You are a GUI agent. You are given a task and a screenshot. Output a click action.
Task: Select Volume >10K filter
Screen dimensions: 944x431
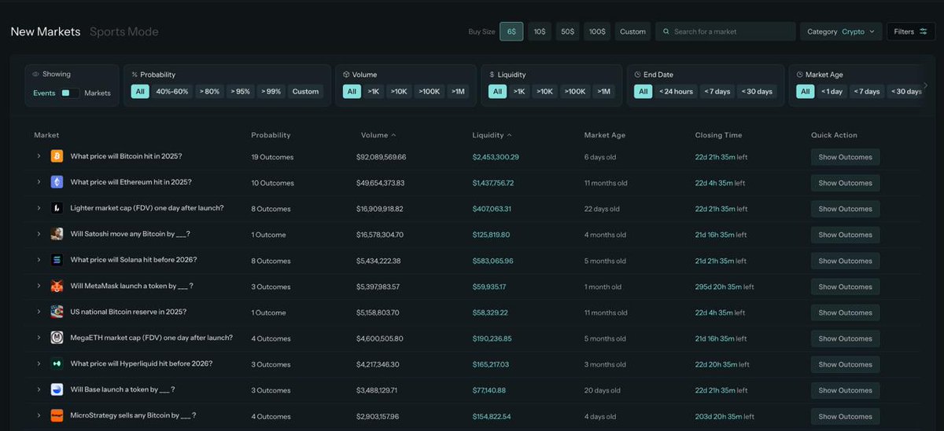(400, 91)
